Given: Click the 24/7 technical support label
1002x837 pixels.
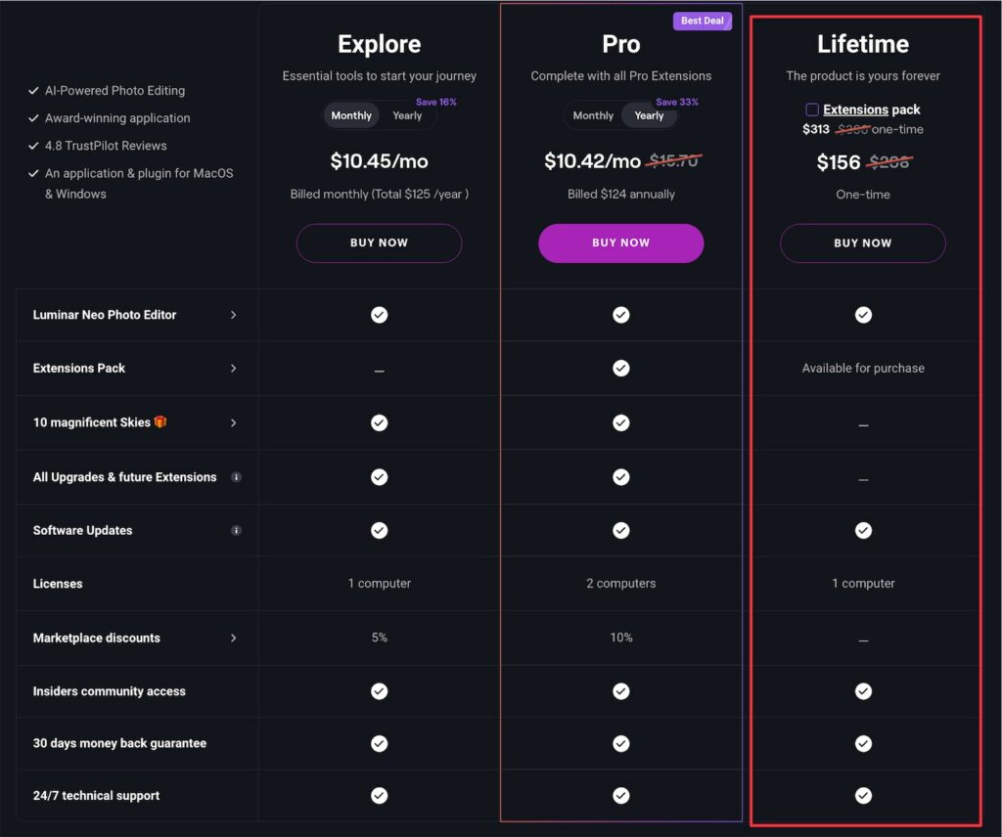Looking at the screenshot, I should (x=96, y=796).
